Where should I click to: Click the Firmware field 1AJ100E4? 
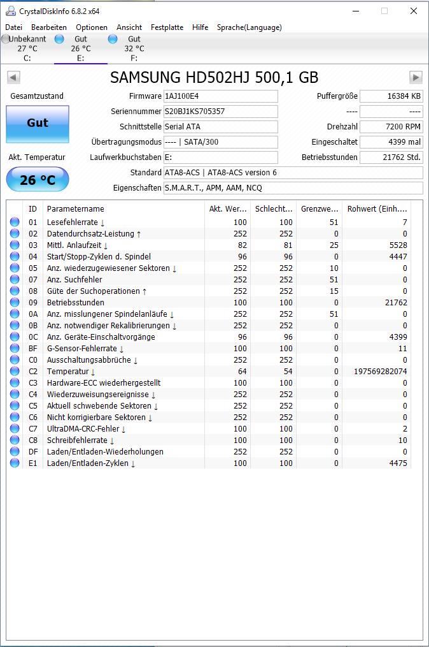coord(220,96)
